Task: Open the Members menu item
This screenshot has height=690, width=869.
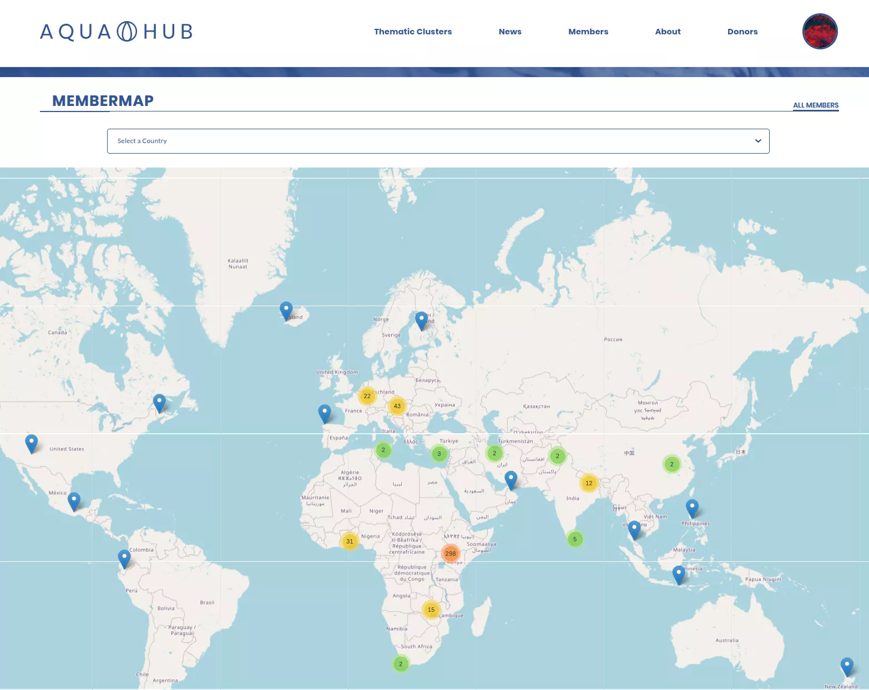Action: point(588,32)
